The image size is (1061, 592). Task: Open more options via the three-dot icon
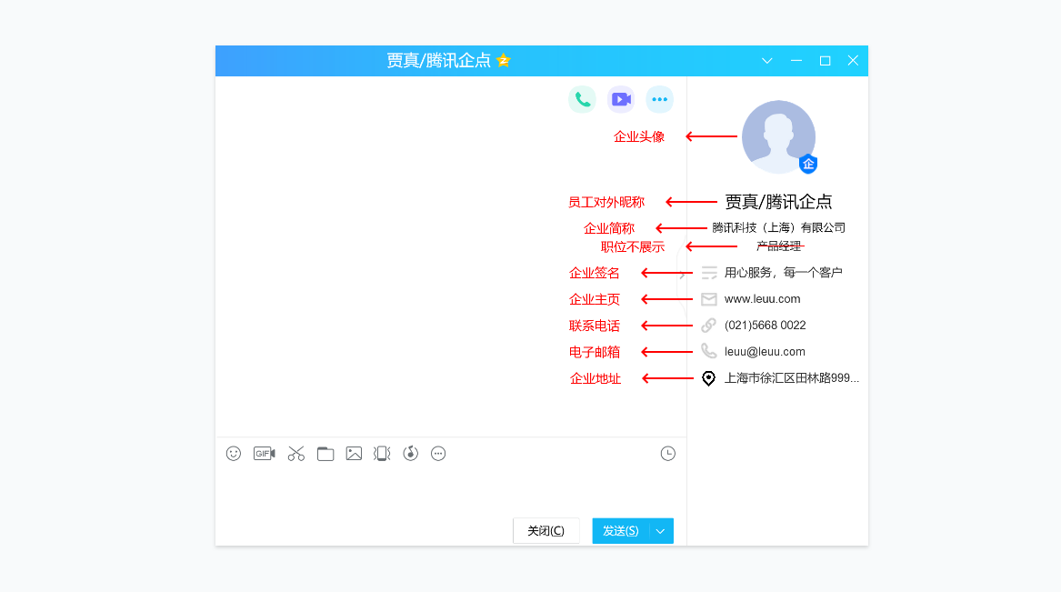659,99
